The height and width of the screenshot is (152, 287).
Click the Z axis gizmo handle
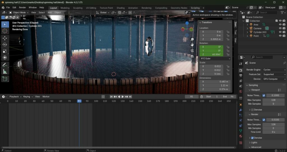point(187,23)
